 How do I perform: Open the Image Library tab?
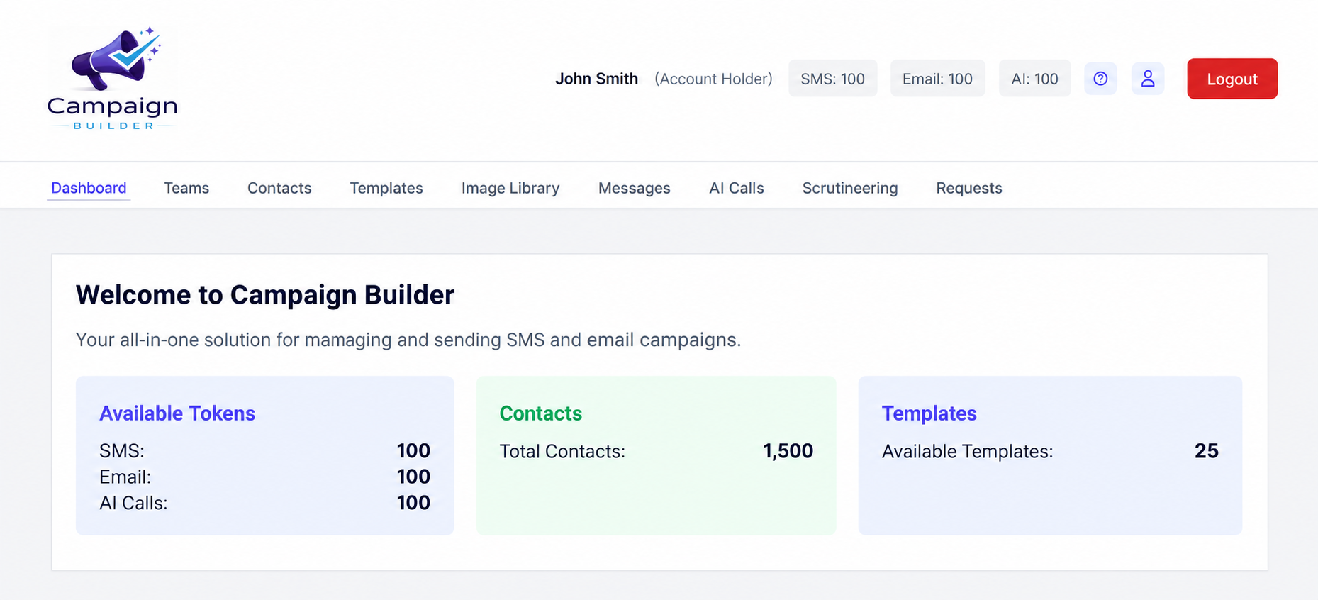click(510, 188)
